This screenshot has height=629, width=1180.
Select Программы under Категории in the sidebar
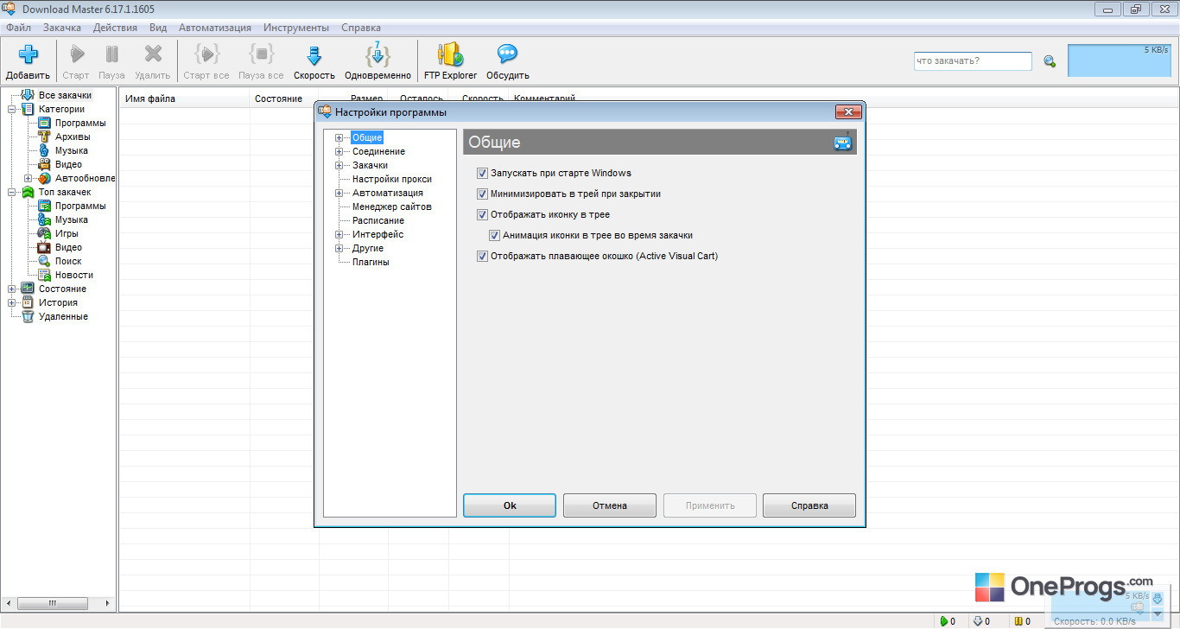pos(80,123)
